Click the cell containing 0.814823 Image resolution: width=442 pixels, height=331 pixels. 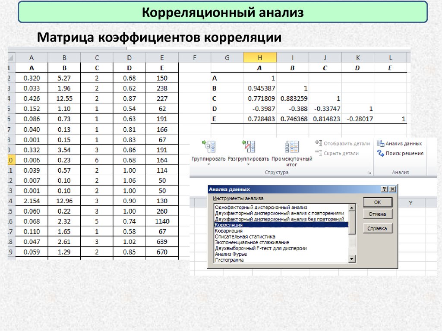325,119
